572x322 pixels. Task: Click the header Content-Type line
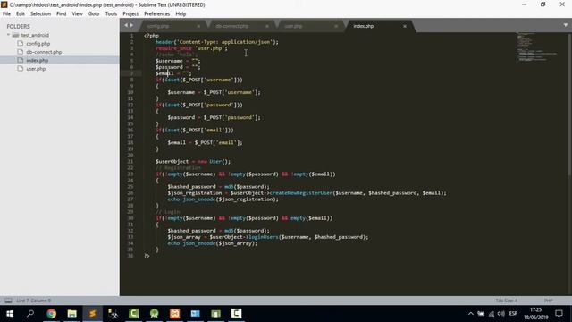pos(217,42)
